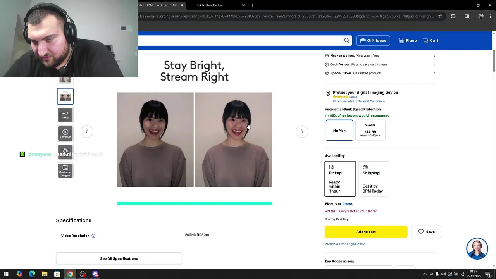Change pickup store via Plano link
The height and width of the screenshot is (279, 496).
347,204
